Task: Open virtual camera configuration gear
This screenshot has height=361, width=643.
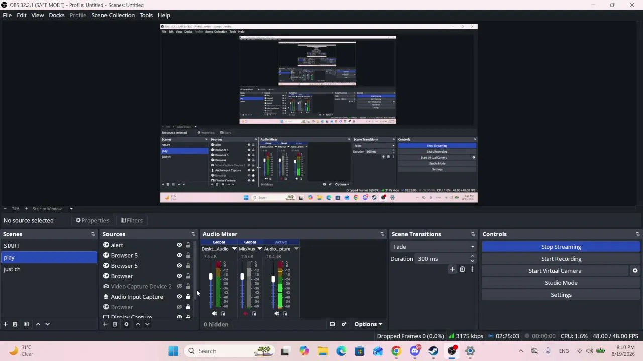Action: click(635, 271)
